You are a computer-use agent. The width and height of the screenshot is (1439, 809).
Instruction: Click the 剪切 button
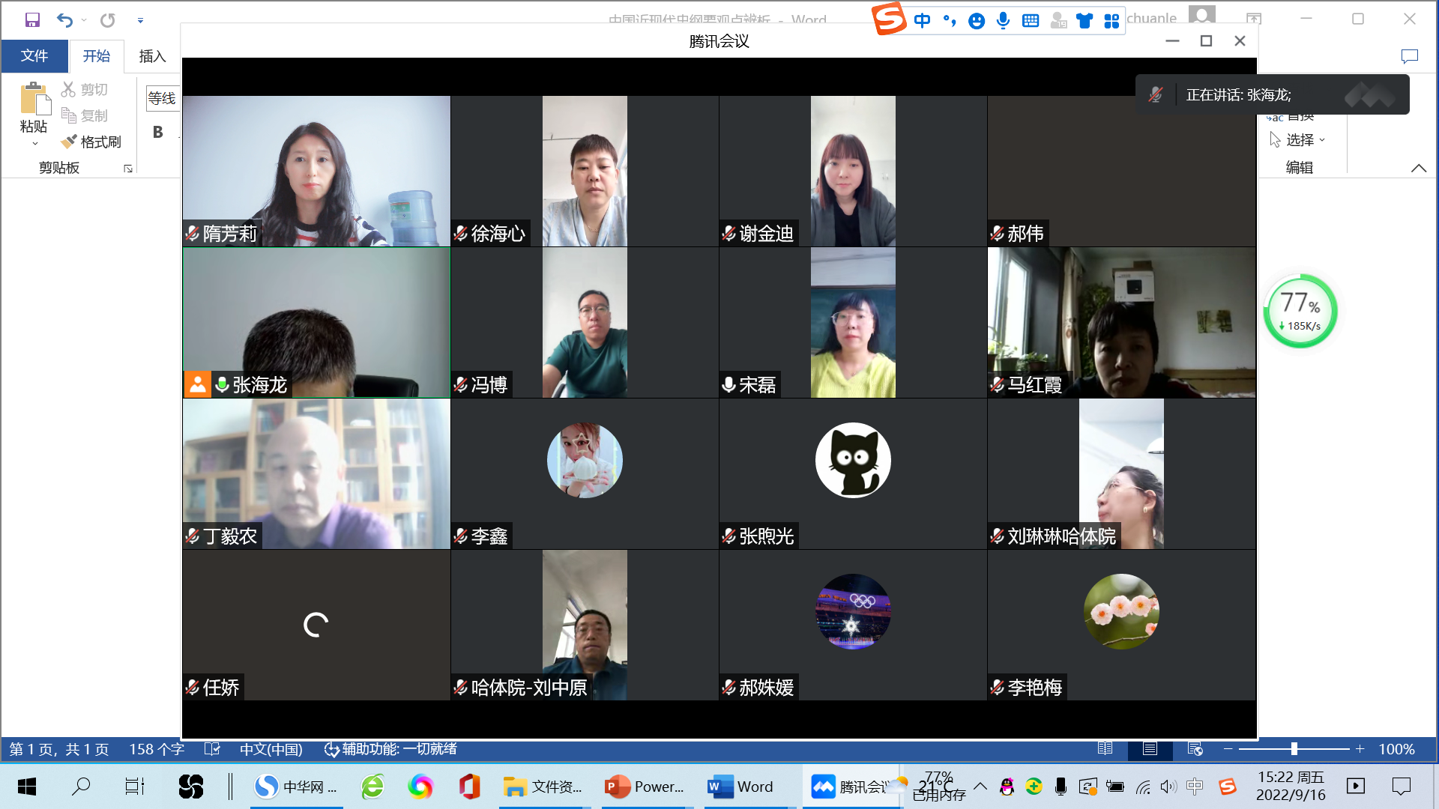pyautogui.click(x=85, y=90)
